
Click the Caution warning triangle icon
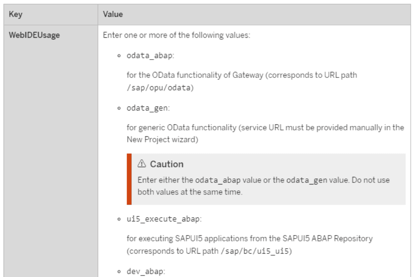click(x=142, y=164)
